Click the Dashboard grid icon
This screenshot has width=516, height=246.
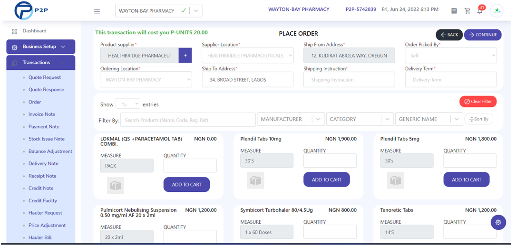click(x=14, y=31)
